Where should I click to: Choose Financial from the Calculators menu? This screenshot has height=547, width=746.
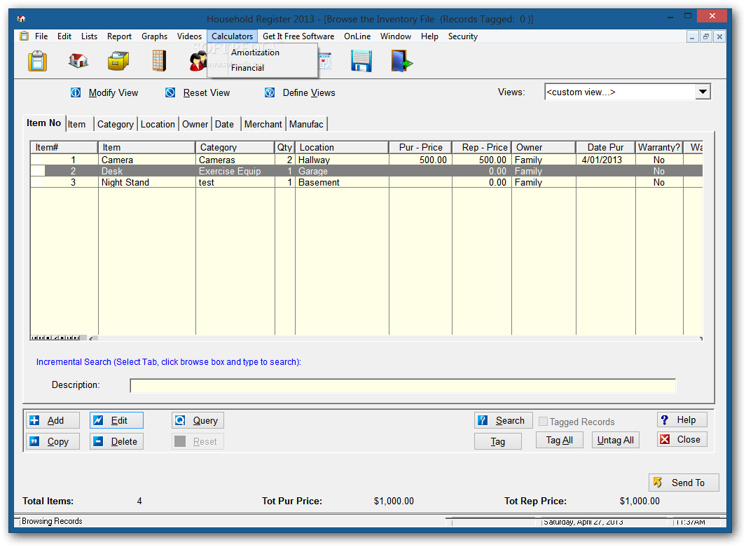pos(247,67)
